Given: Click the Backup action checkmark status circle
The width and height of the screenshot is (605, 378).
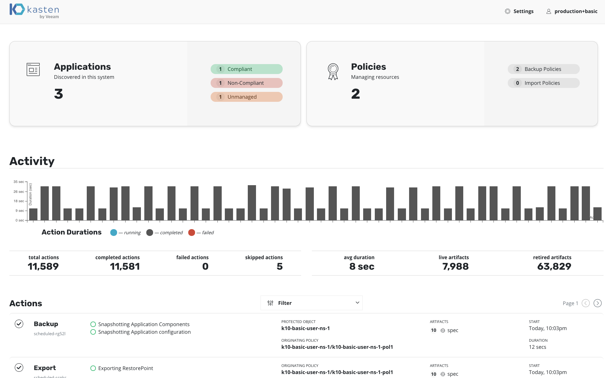Looking at the screenshot, I should click(19, 324).
